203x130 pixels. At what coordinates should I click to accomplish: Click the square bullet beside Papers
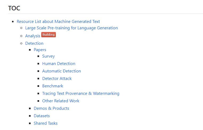tap(30, 50)
